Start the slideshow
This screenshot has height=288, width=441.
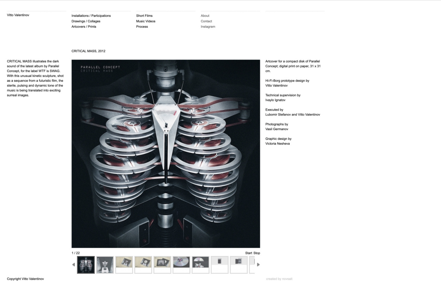(x=249, y=253)
